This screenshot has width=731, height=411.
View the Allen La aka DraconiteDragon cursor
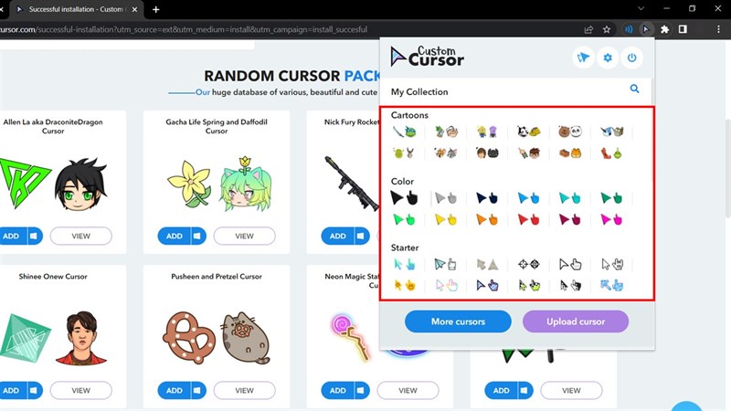(x=80, y=236)
